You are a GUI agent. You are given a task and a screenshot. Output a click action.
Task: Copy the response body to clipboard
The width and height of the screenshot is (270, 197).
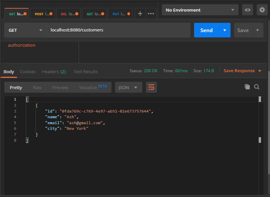[x=247, y=87]
